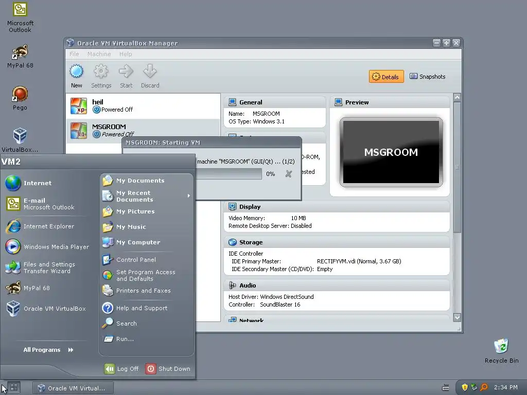This screenshot has width=527, height=395.
Task: Click the security shield tray icon
Action: click(465, 387)
